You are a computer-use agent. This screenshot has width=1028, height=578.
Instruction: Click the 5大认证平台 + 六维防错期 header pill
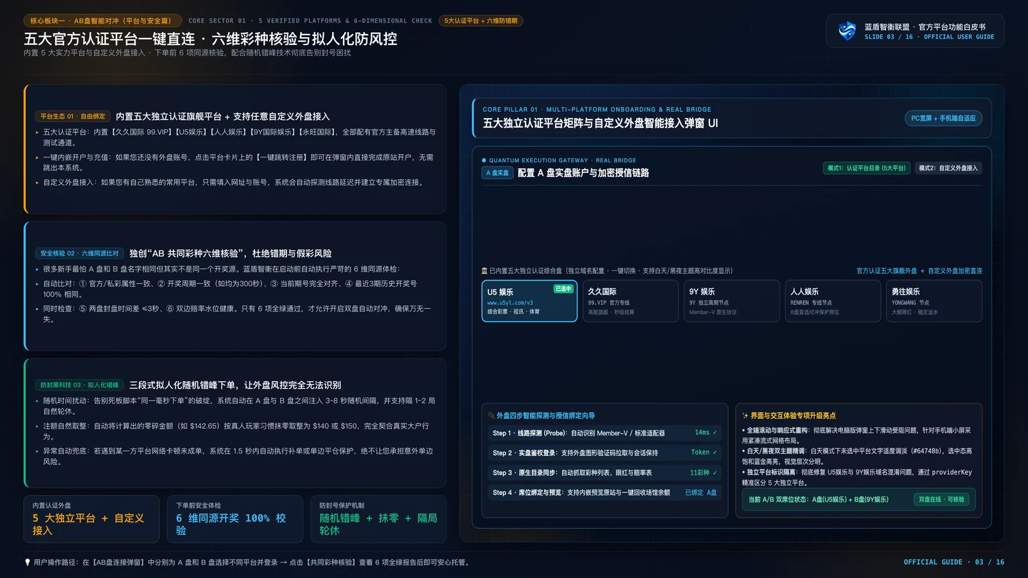pos(481,21)
